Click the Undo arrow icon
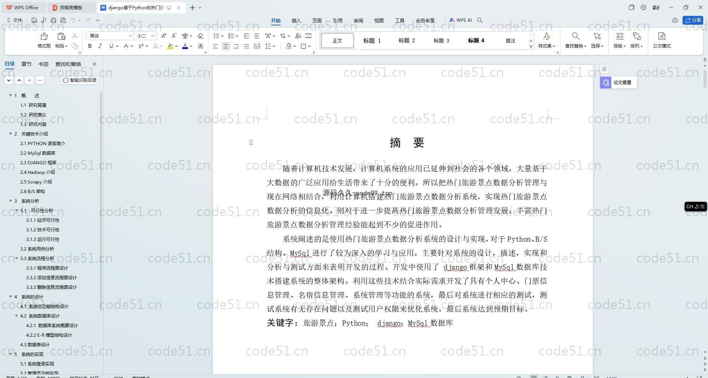 (x=73, y=20)
